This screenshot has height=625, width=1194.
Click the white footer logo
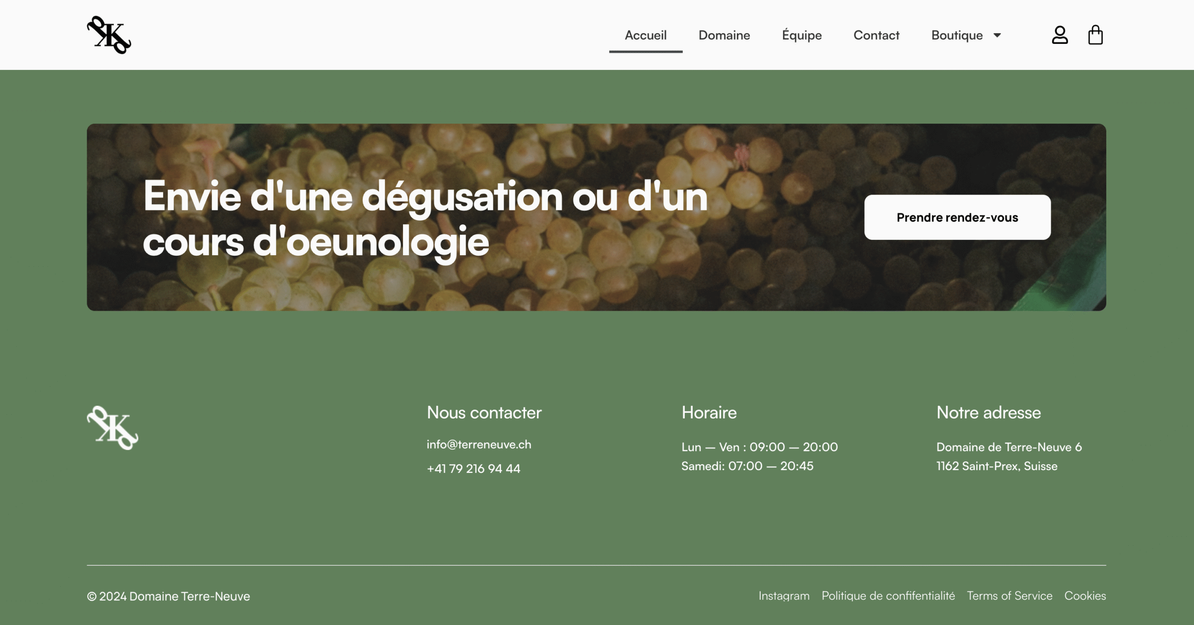click(112, 428)
